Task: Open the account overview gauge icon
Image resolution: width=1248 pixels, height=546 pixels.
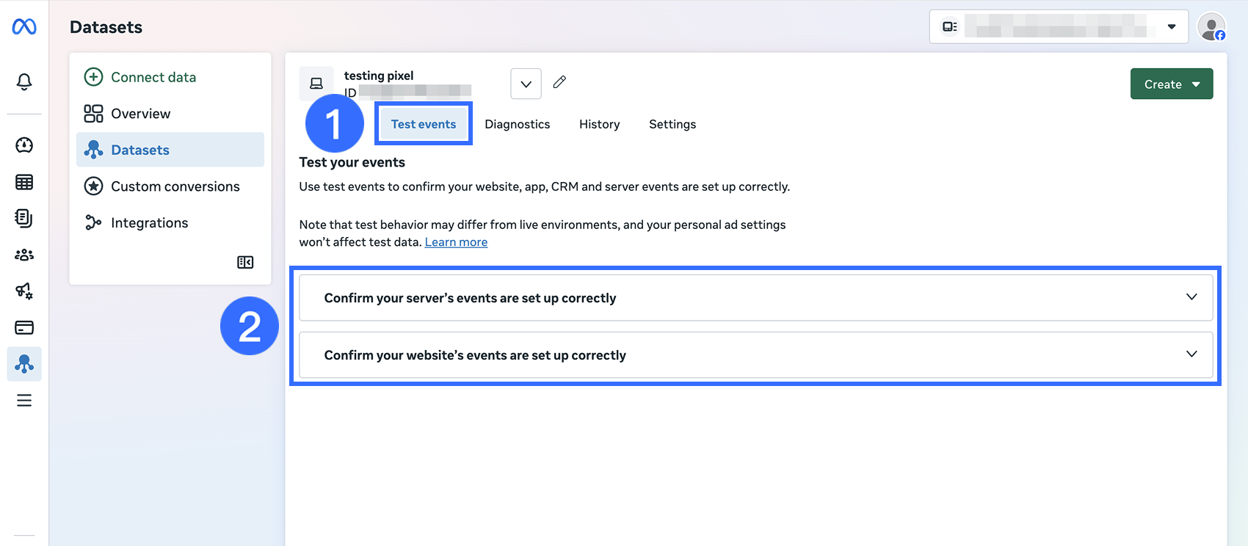Action: coord(24,145)
